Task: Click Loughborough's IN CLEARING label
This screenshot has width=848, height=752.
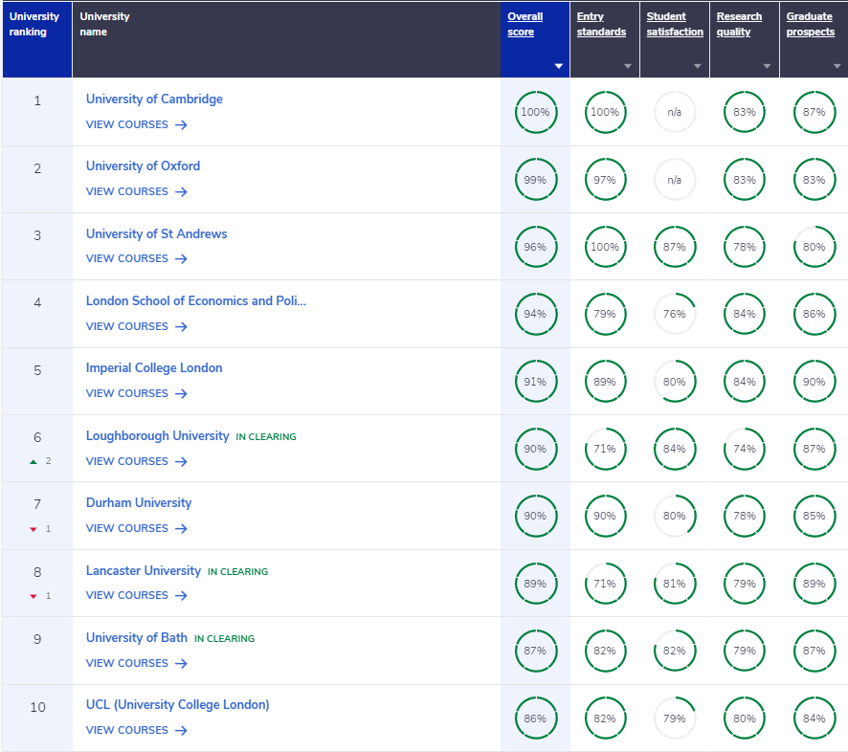Action: coord(266,437)
